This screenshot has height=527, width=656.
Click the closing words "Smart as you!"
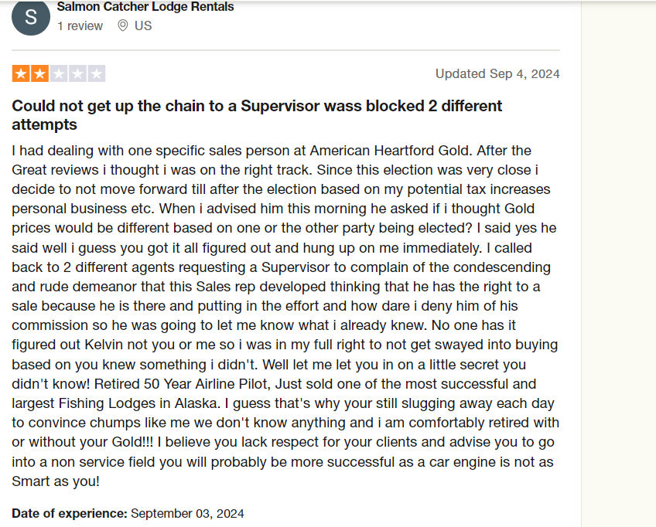click(x=56, y=481)
